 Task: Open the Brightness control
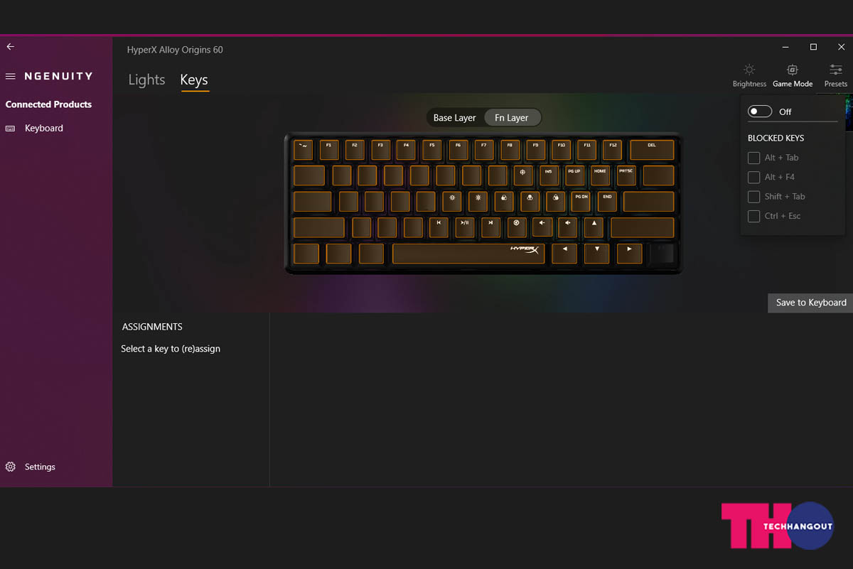click(x=749, y=75)
